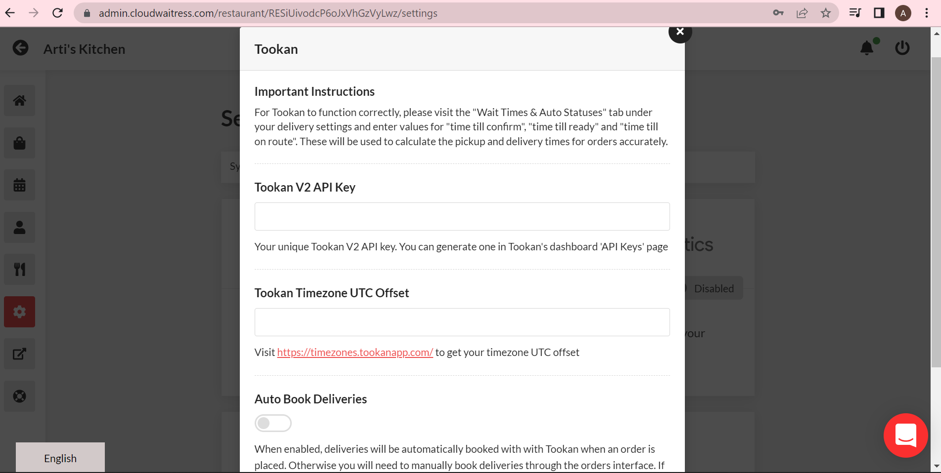Open the Dashboard home icon

click(19, 100)
